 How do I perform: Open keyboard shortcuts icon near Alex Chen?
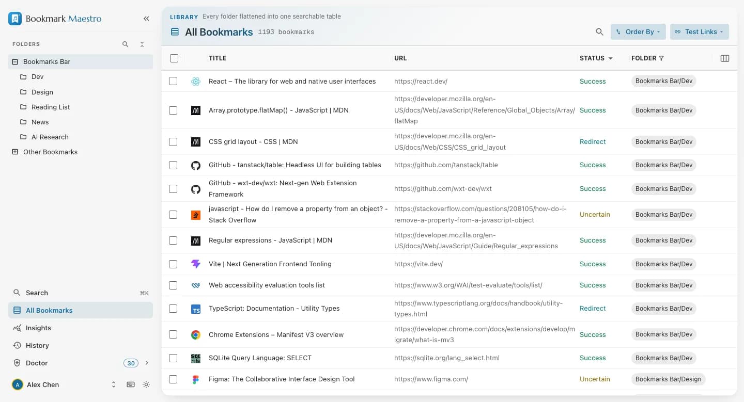click(131, 384)
